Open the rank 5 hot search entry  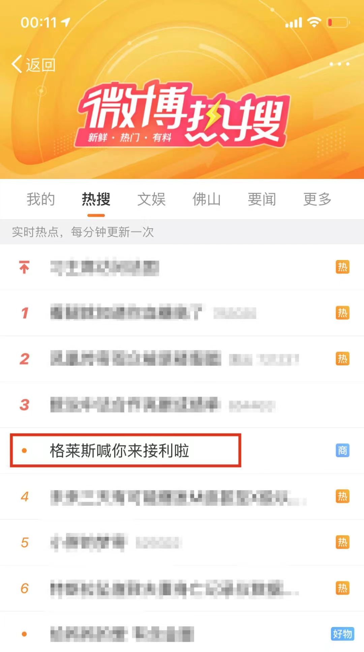click(x=182, y=542)
